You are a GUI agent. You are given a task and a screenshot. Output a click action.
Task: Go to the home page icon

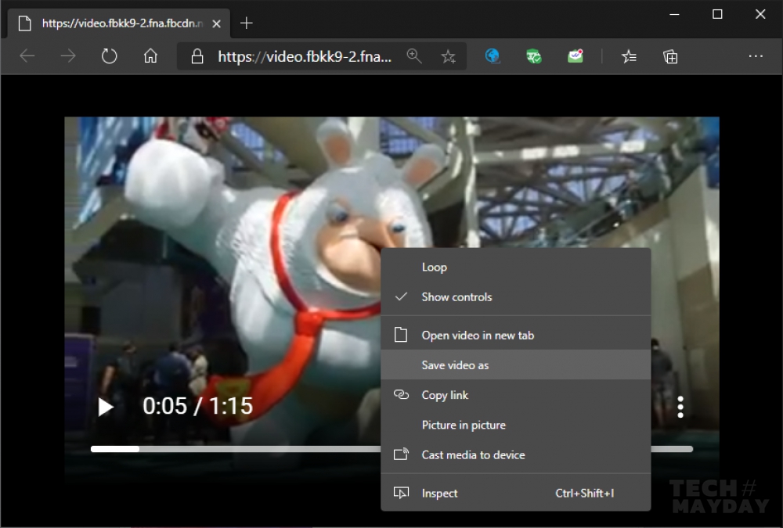(x=150, y=56)
